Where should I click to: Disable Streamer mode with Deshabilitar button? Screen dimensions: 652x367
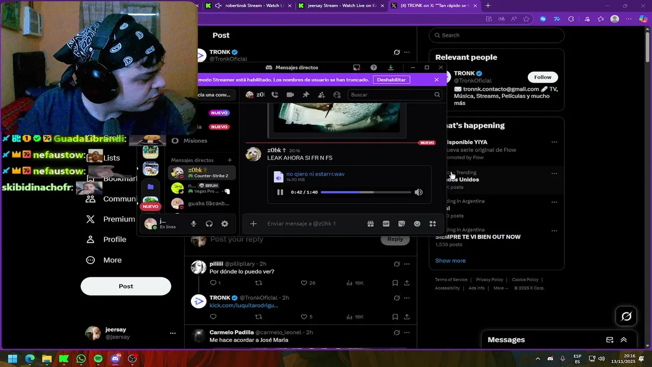(x=391, y=80)
